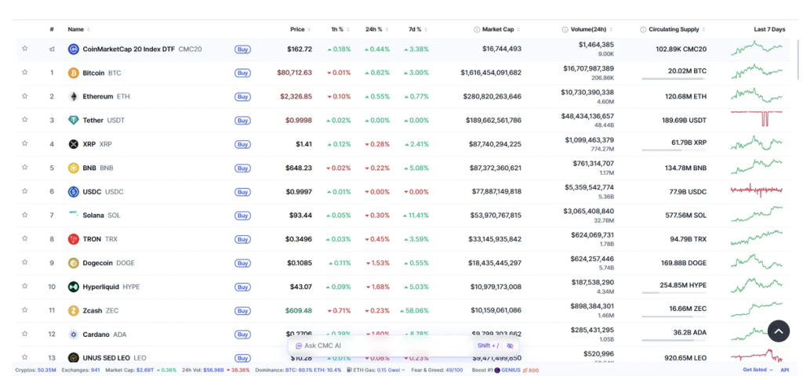
Task: Star Ethereum for the watchlist
Action: tap(24, 96)
